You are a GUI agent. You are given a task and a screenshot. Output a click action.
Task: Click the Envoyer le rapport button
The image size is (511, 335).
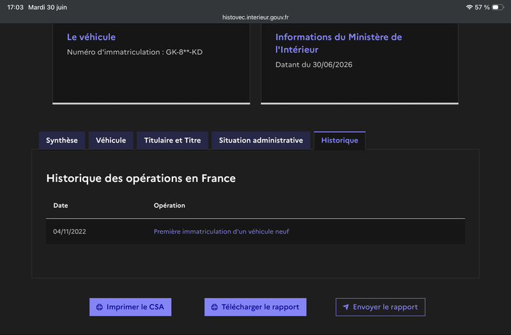(380, 307)
